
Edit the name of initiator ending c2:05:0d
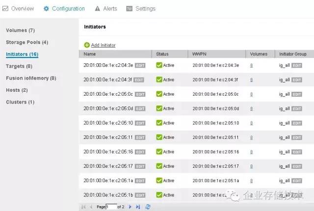[140, 109]
